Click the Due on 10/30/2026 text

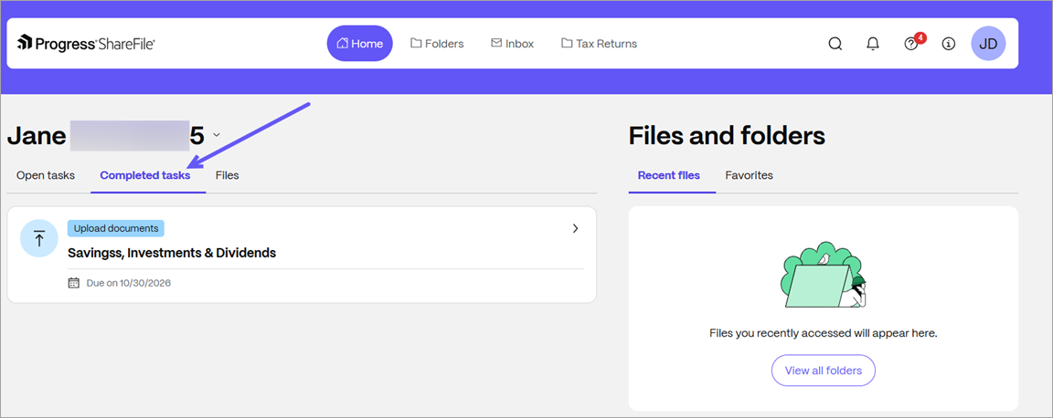click(x=128, y=283)
